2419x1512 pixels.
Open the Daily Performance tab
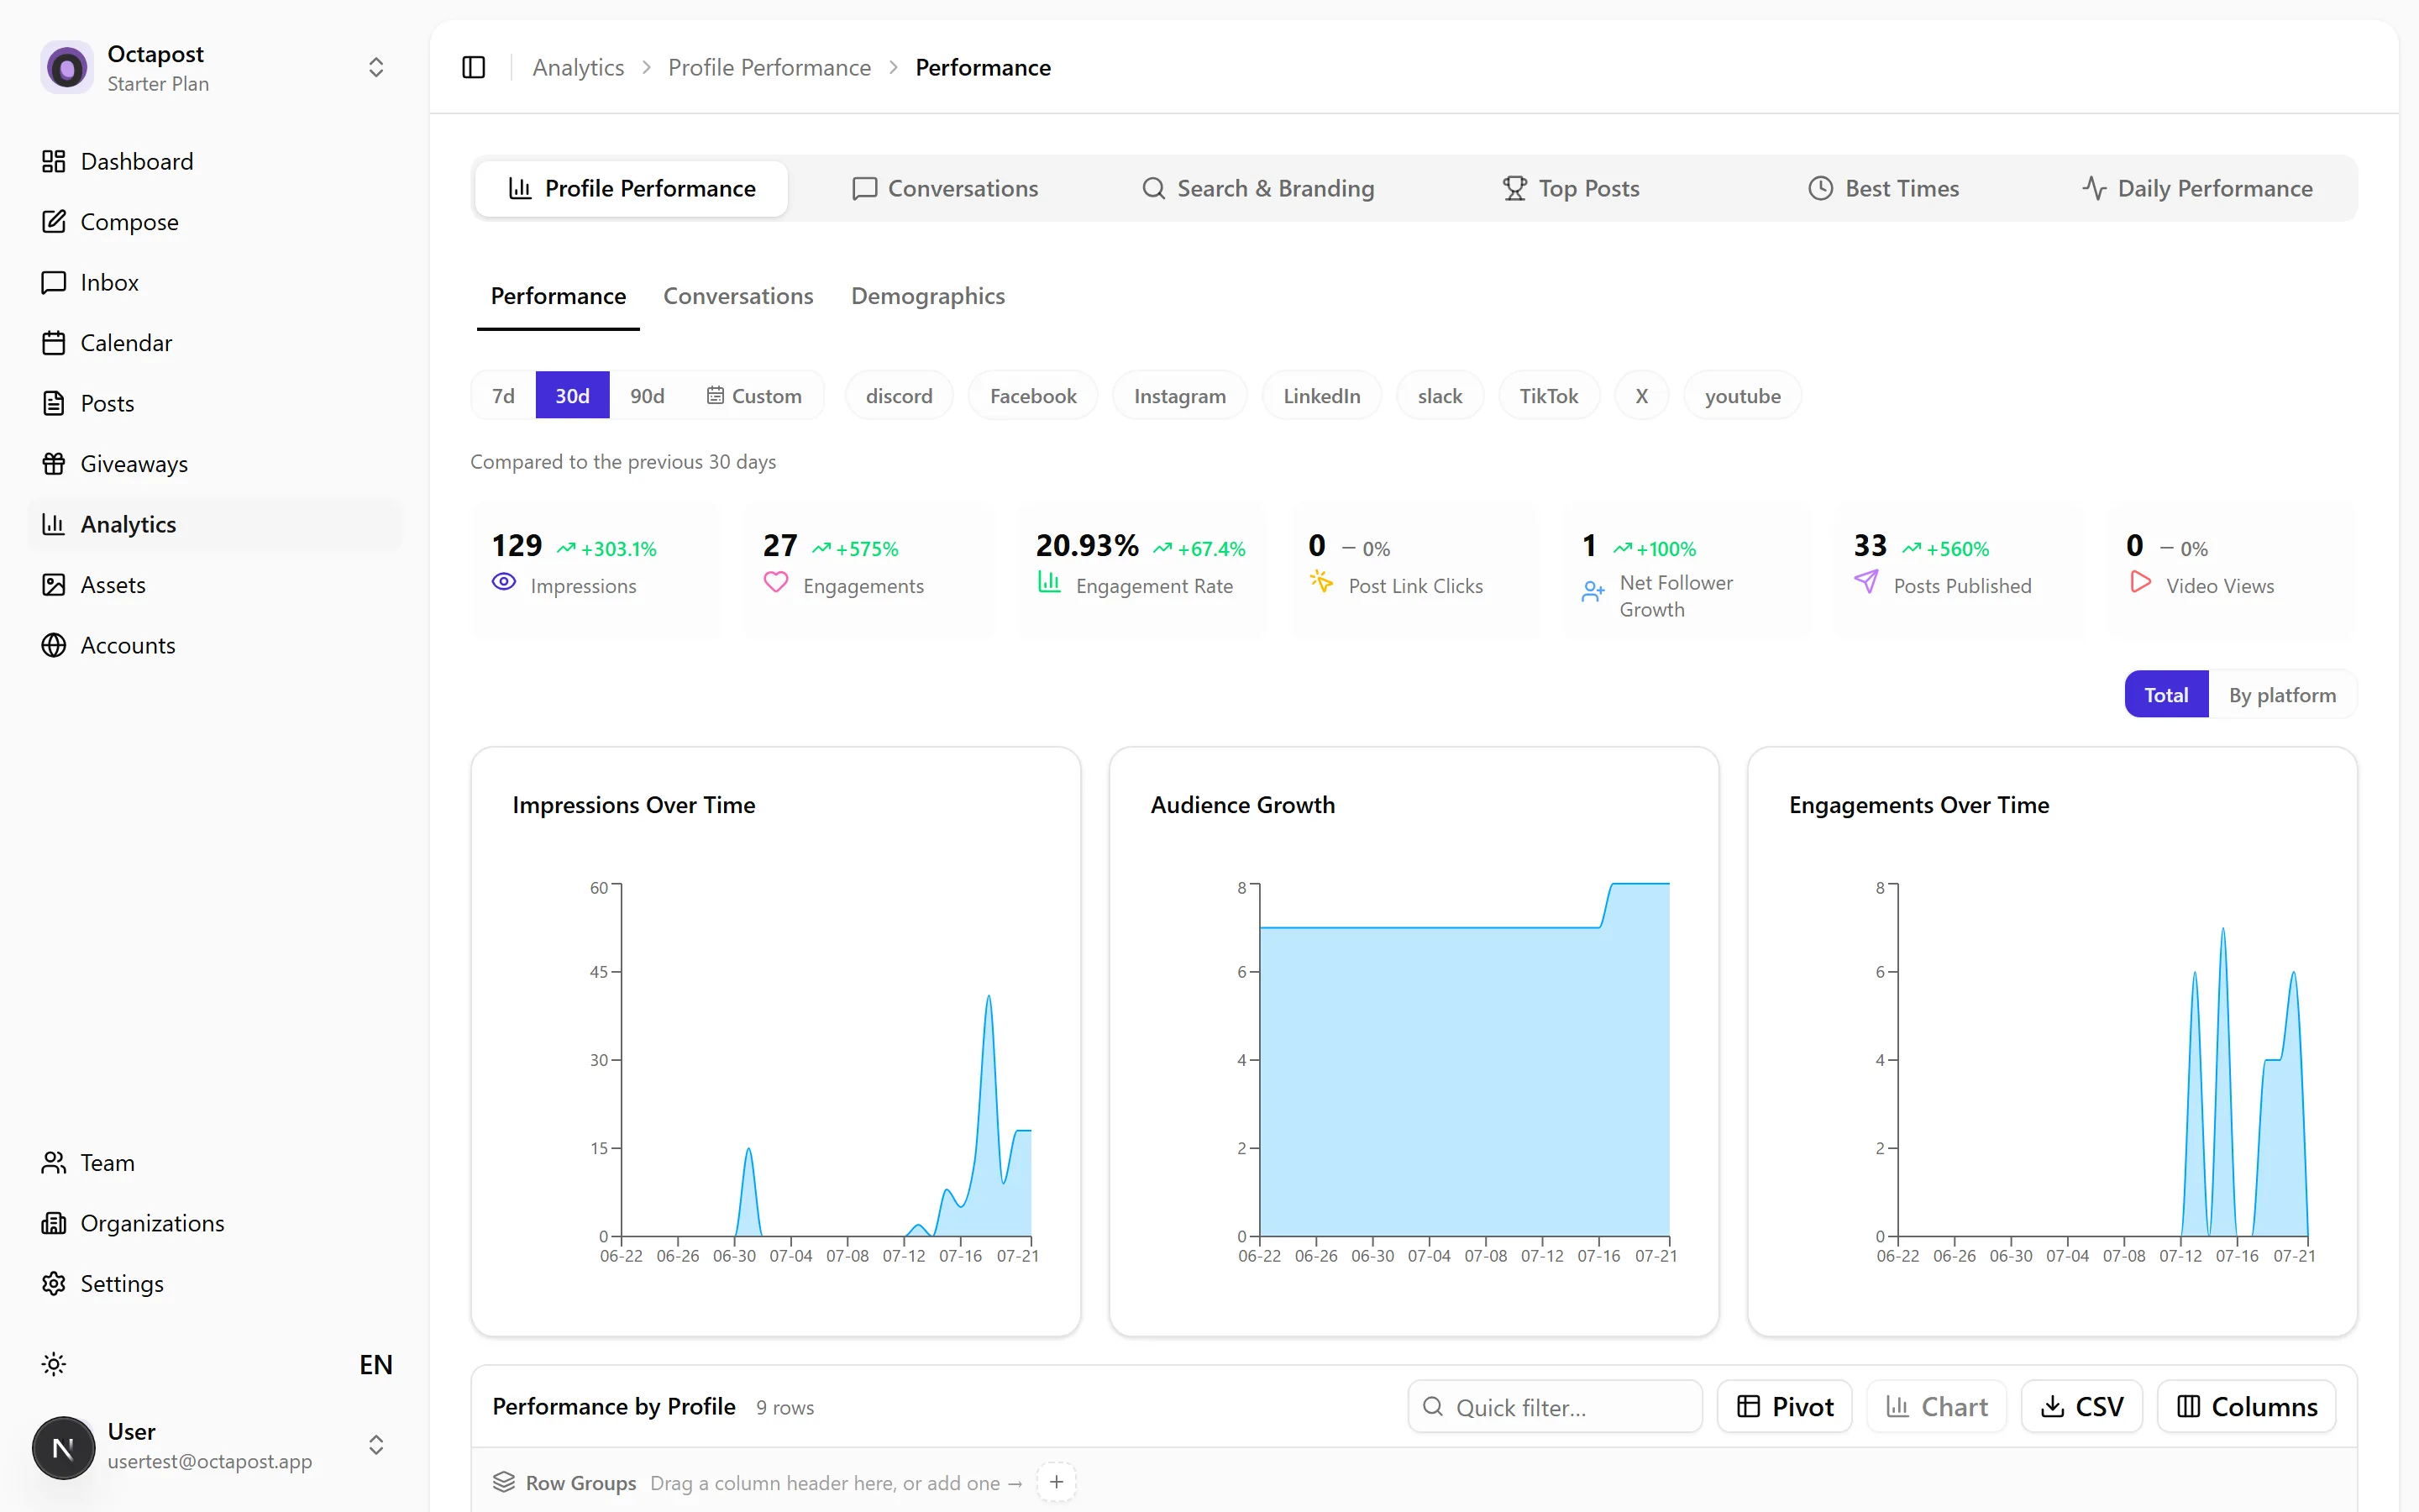2197,188
